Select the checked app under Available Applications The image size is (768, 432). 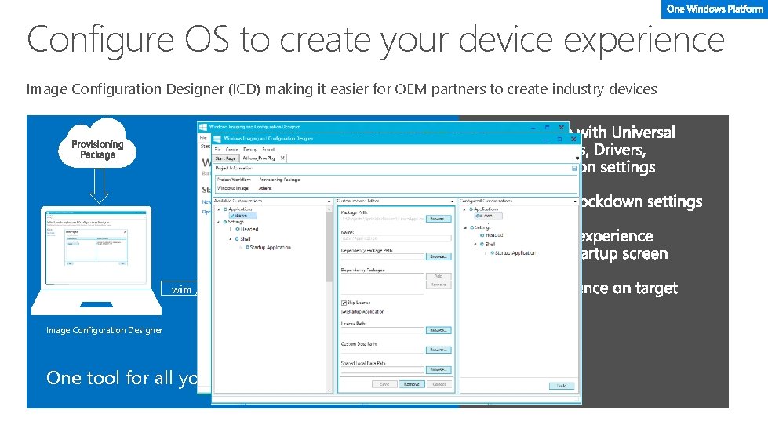pyautogui.click(x=243, y=216)
